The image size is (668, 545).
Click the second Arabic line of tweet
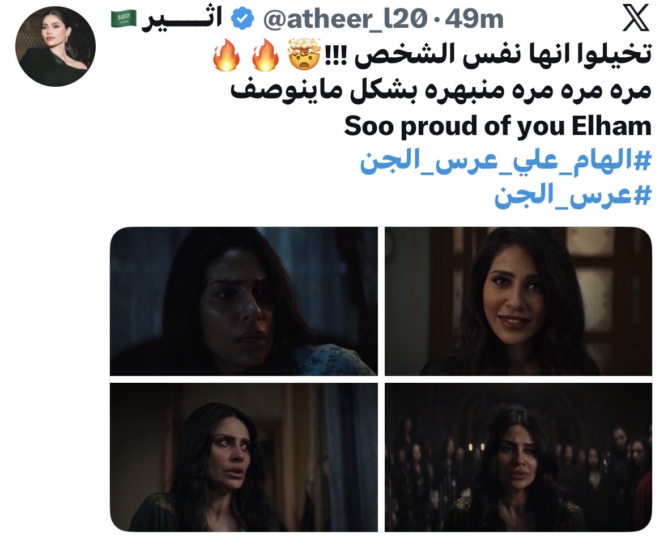click(441, 91)
